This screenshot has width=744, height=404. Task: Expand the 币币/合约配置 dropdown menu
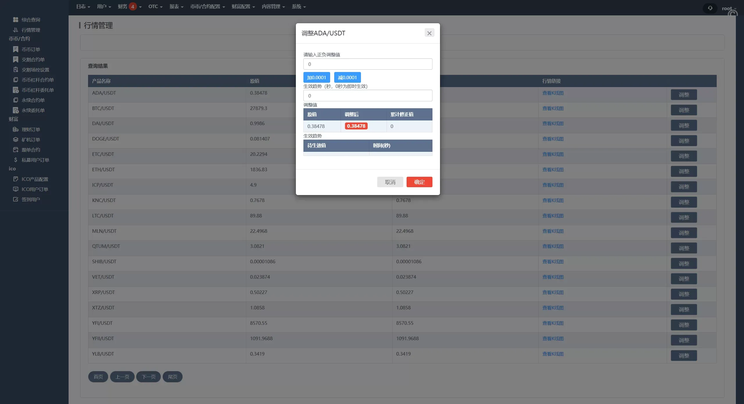[x=208, y=6]
